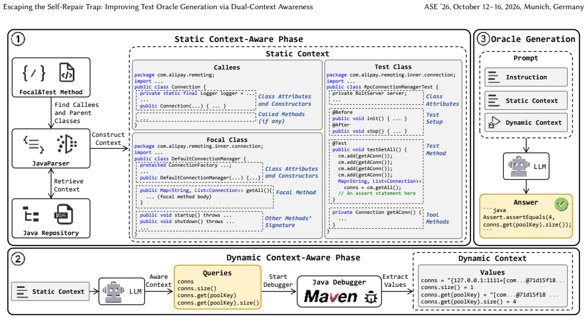Click the 'Focal Method' annotation
This screenshot has width=588, height=319.
coord(296,192)
